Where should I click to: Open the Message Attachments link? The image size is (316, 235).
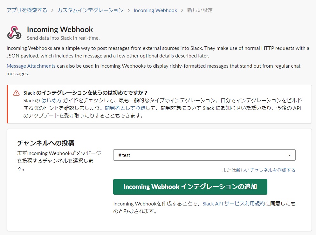pyautogui.click(x=31, y=66)
